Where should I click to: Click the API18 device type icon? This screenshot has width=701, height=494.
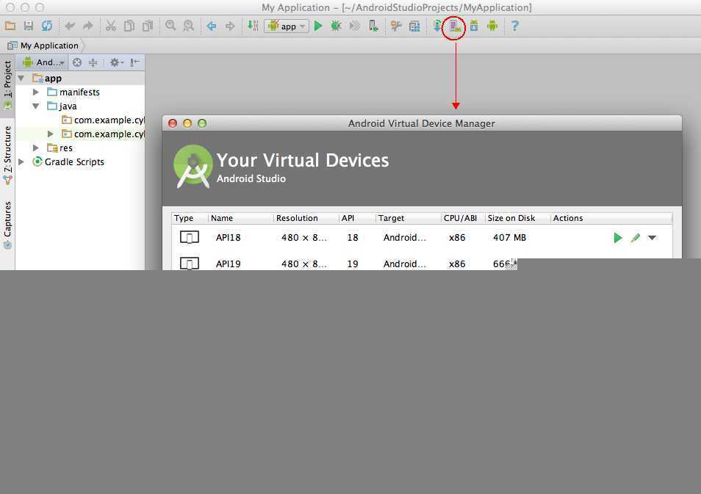click(x=189, y=237)
